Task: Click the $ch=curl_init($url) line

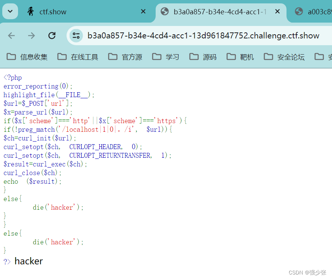Action: pyautogui.click(x=40, y=138)
